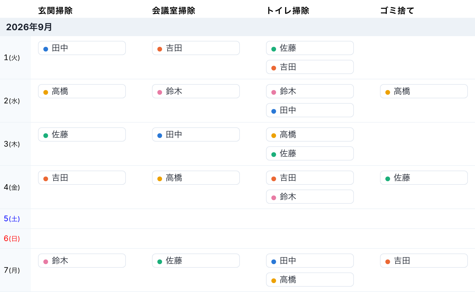Click 高橋 in トイレ掃除 on 3(木)

pyautogui.click(x=310, y=134)
